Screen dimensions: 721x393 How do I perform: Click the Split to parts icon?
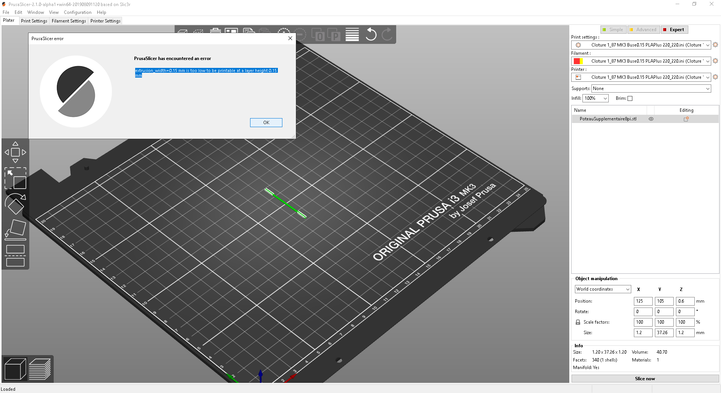click(334, 34)
